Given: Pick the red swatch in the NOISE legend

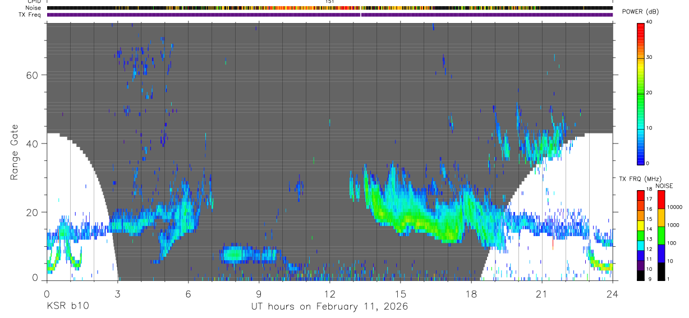Looking at the screenshot, I should 661,200.
